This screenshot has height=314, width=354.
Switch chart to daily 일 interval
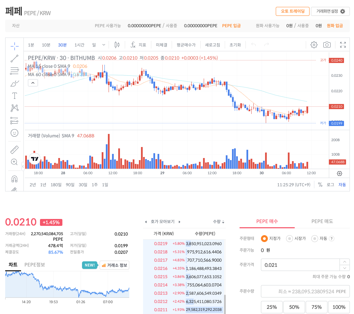[94, 45]
